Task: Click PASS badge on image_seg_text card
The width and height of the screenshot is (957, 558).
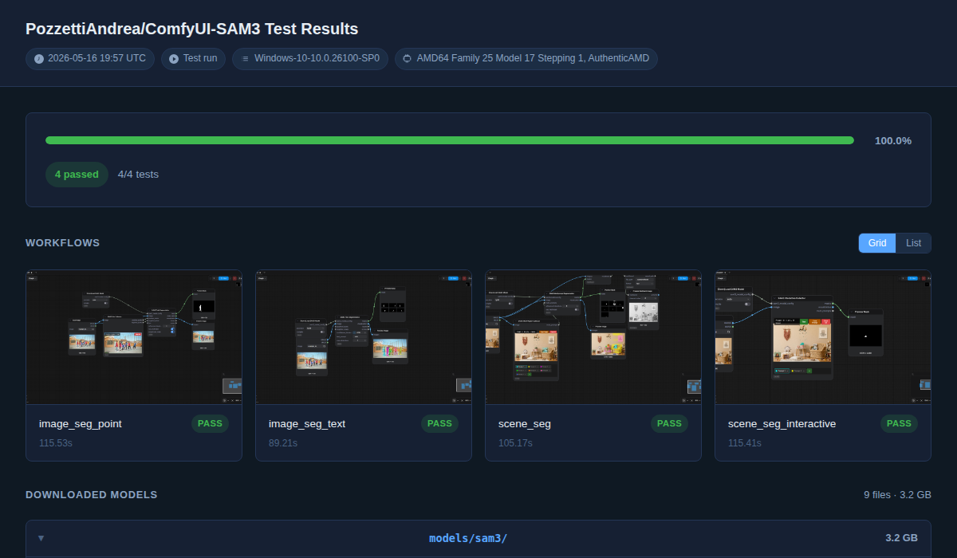Action: point(439,424)
